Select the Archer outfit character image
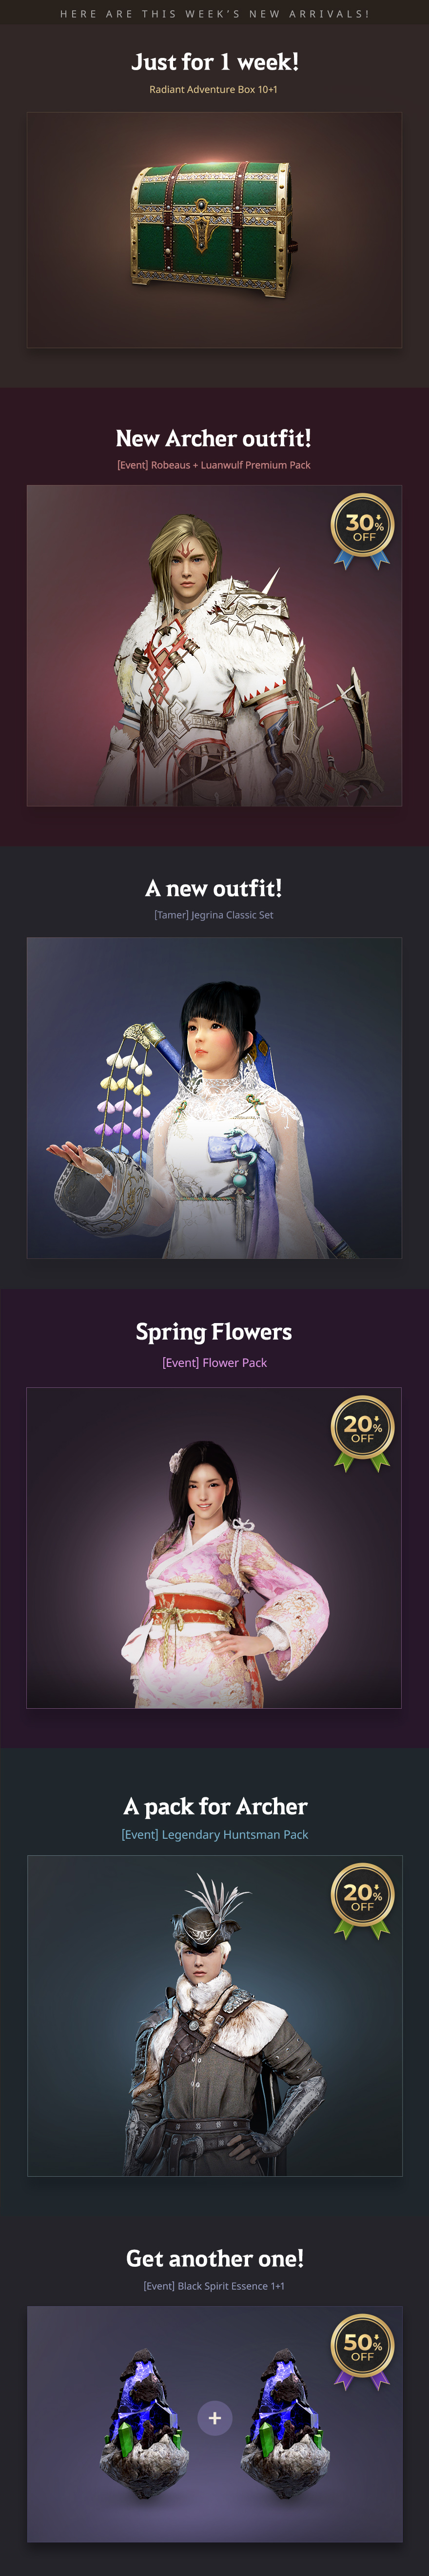 coord(214,646)
